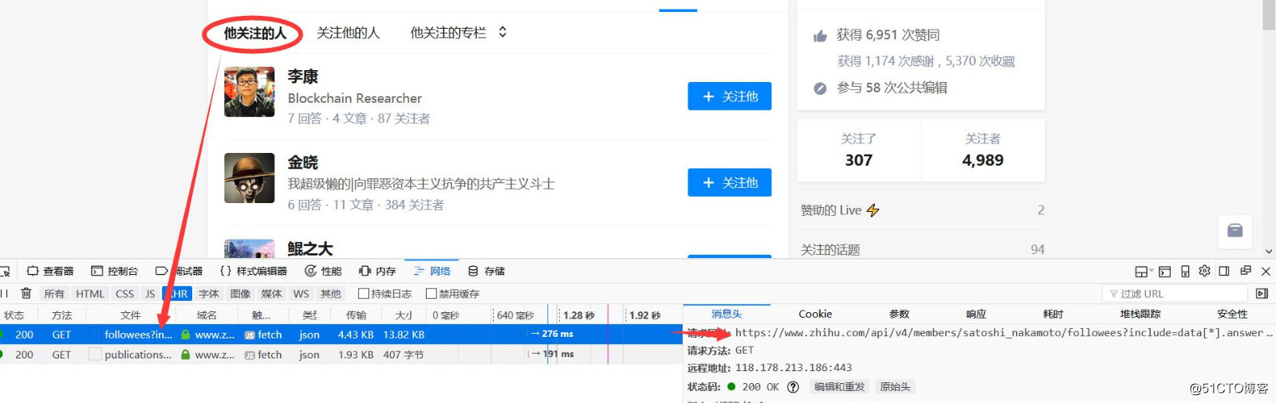1276x403 pixels.
Task: Click the 编辑和重发 button
Action: coord(839,387)
